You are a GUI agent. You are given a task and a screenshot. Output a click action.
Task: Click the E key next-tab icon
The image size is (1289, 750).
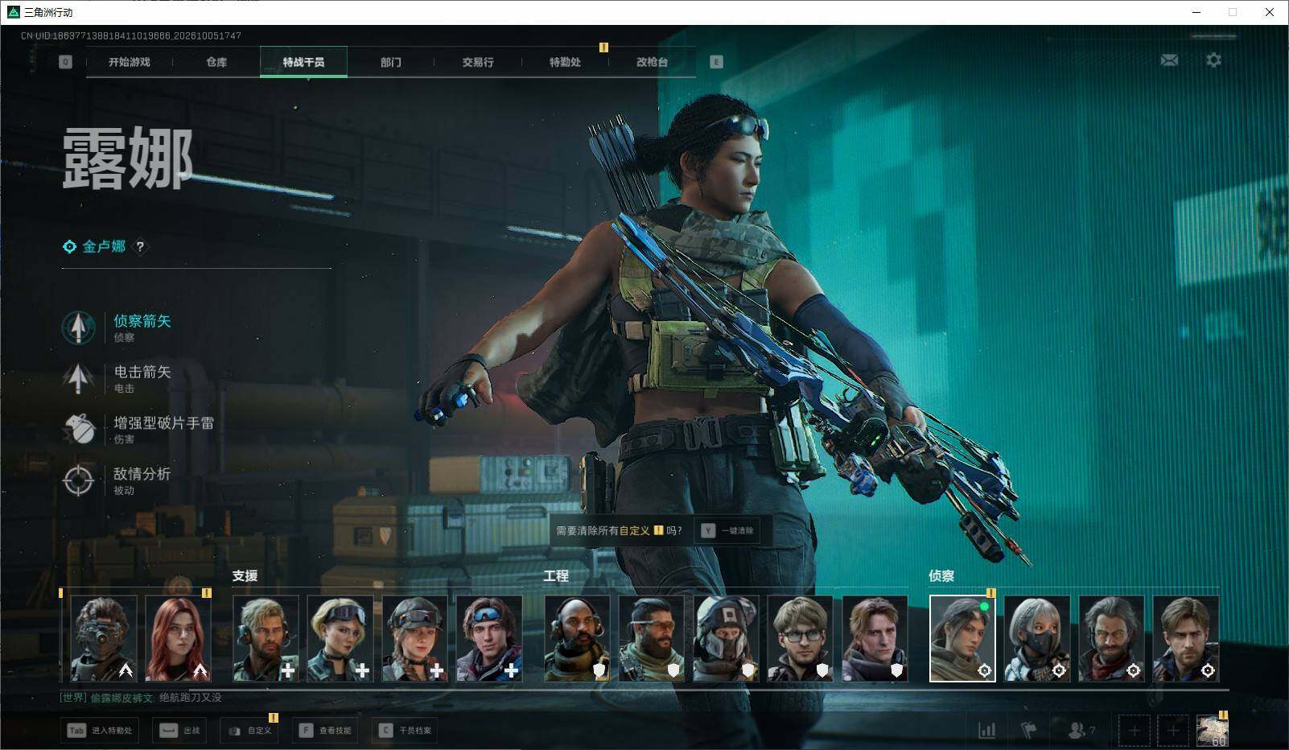(716, 62)
